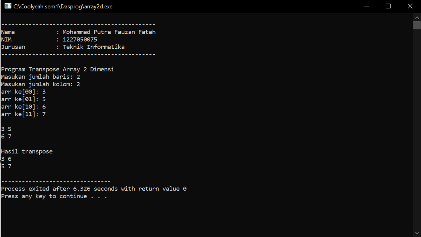421x237 pixels.
Task: Click the Process exited status line
Action: (x=94, y=188)
